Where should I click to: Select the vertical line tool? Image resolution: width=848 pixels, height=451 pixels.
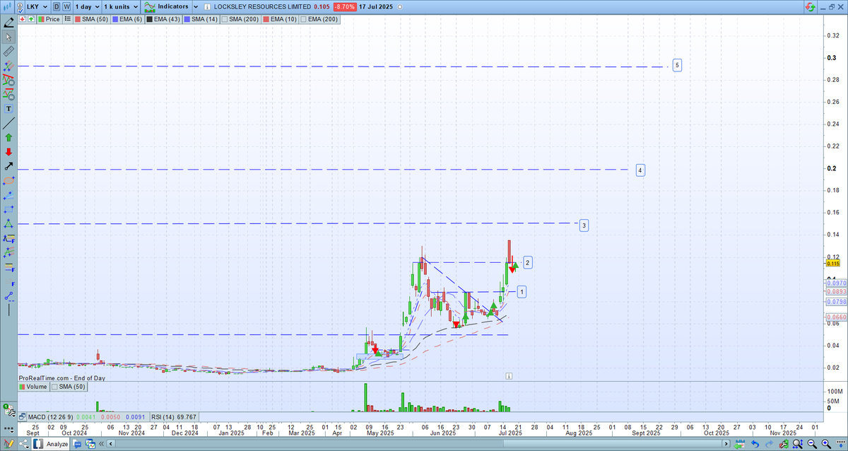pyautogui.click(x=8, y=309)
